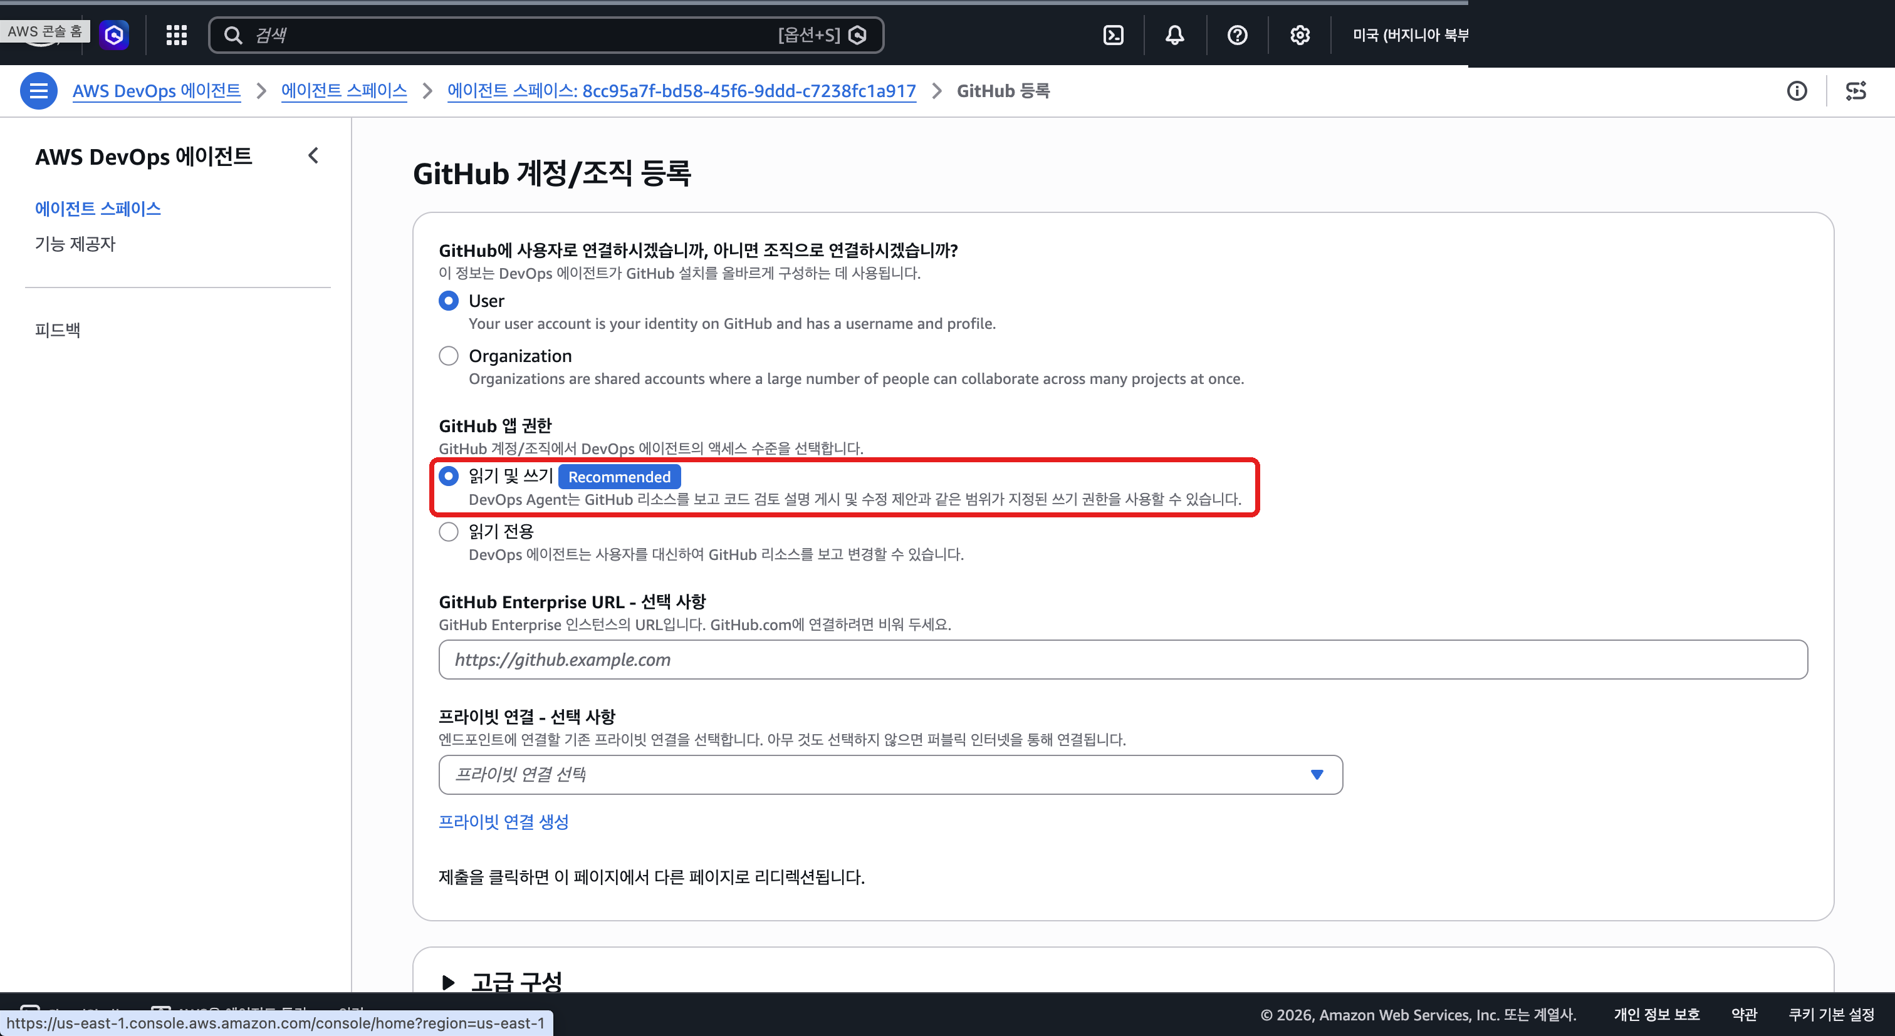The width and height of the screenshot is (1895, 1036).
Task: Click the Recommended badge
Action: coord(619,477)
